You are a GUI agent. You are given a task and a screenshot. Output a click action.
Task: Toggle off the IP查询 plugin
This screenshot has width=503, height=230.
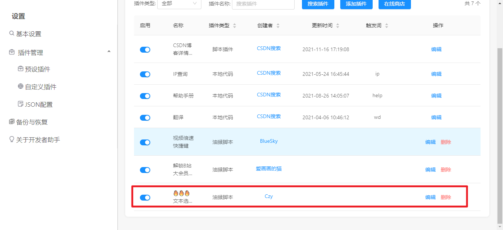point(145,74)
